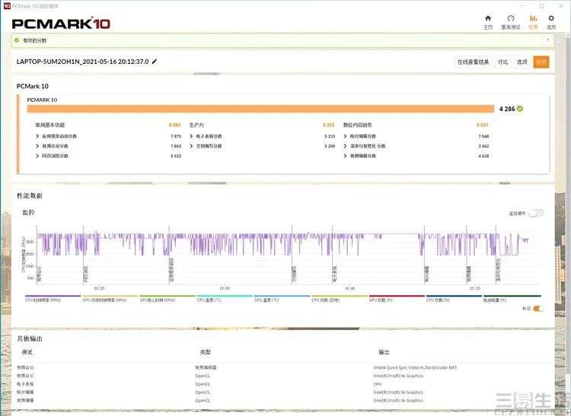Viewport: 571px width, 416px height.
Task: Click the 选项 button beside 对比
Action: click(x=522, y=62)
